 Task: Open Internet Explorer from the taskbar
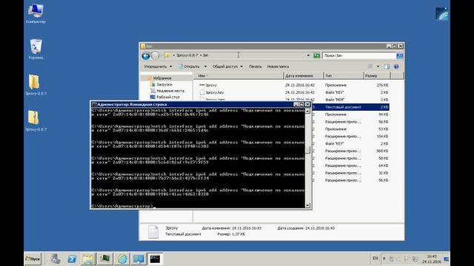click(122, 259)
